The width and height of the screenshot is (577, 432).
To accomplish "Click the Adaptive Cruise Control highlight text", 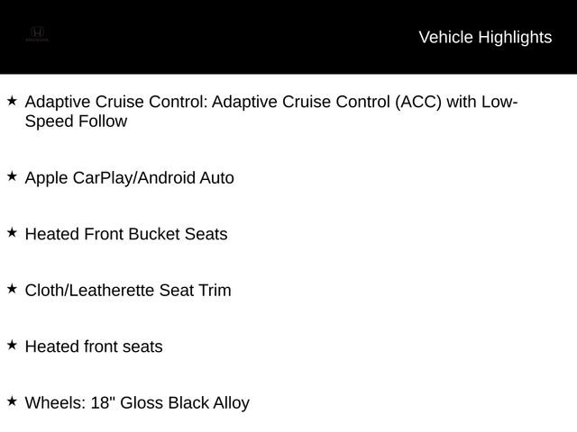I will 271,112.
